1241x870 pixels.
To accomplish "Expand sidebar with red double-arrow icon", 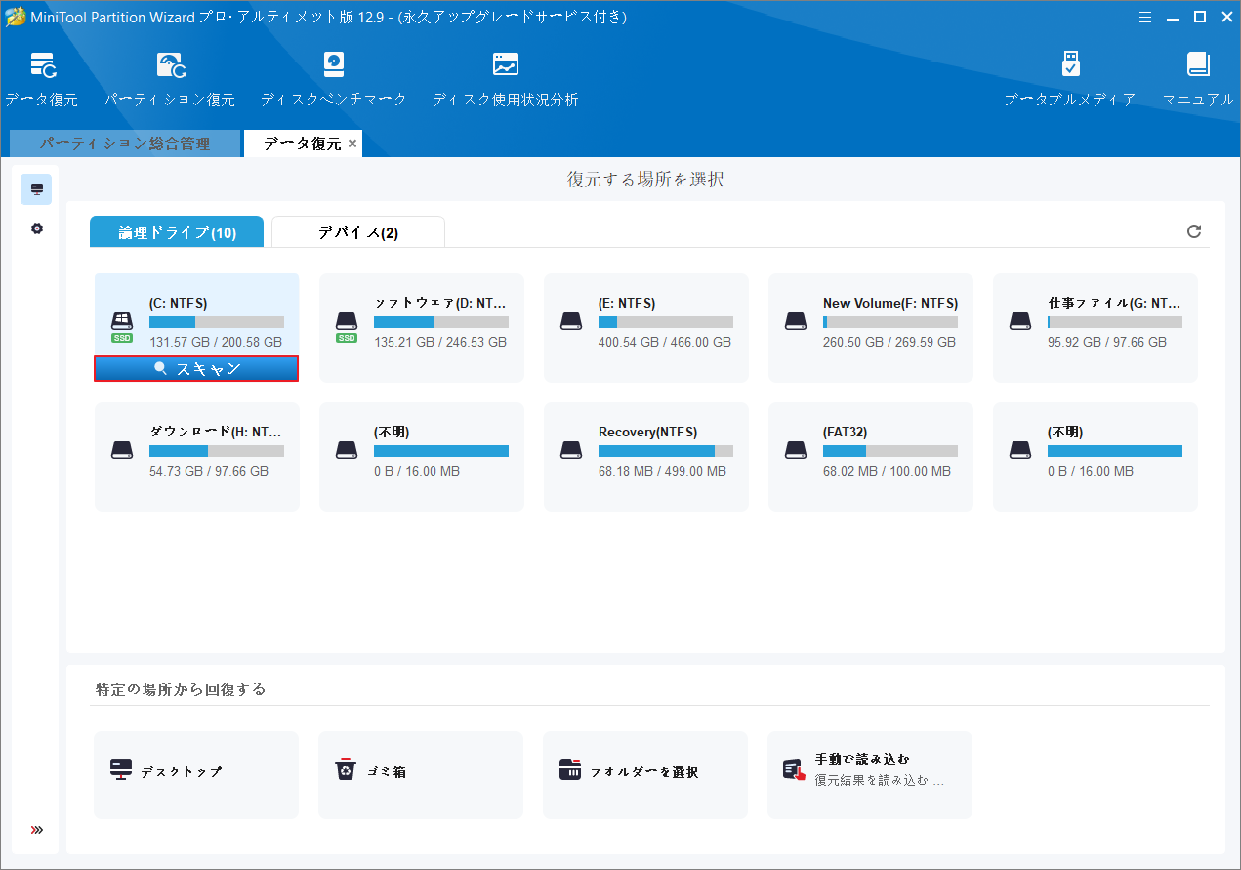I will coord(37,830).
